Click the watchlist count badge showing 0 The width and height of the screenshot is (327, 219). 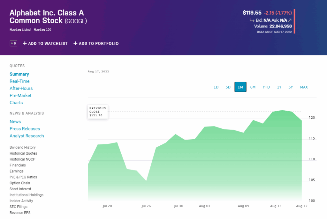coord(13,43)
